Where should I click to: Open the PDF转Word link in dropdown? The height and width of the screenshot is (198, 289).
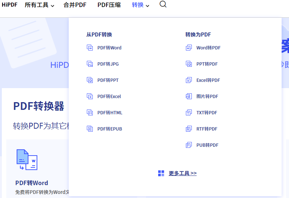tap(109, 48)
